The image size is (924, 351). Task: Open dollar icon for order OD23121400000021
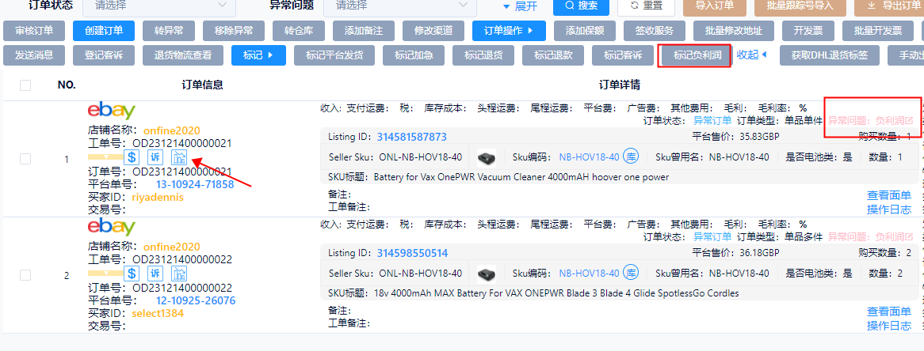click(132, 157)
